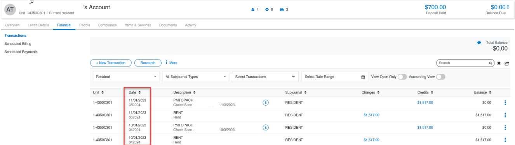The height and width of the screenshot is (145, 515).
Task: Click the export share icon near Search
Action: click(x=507, y=63)
